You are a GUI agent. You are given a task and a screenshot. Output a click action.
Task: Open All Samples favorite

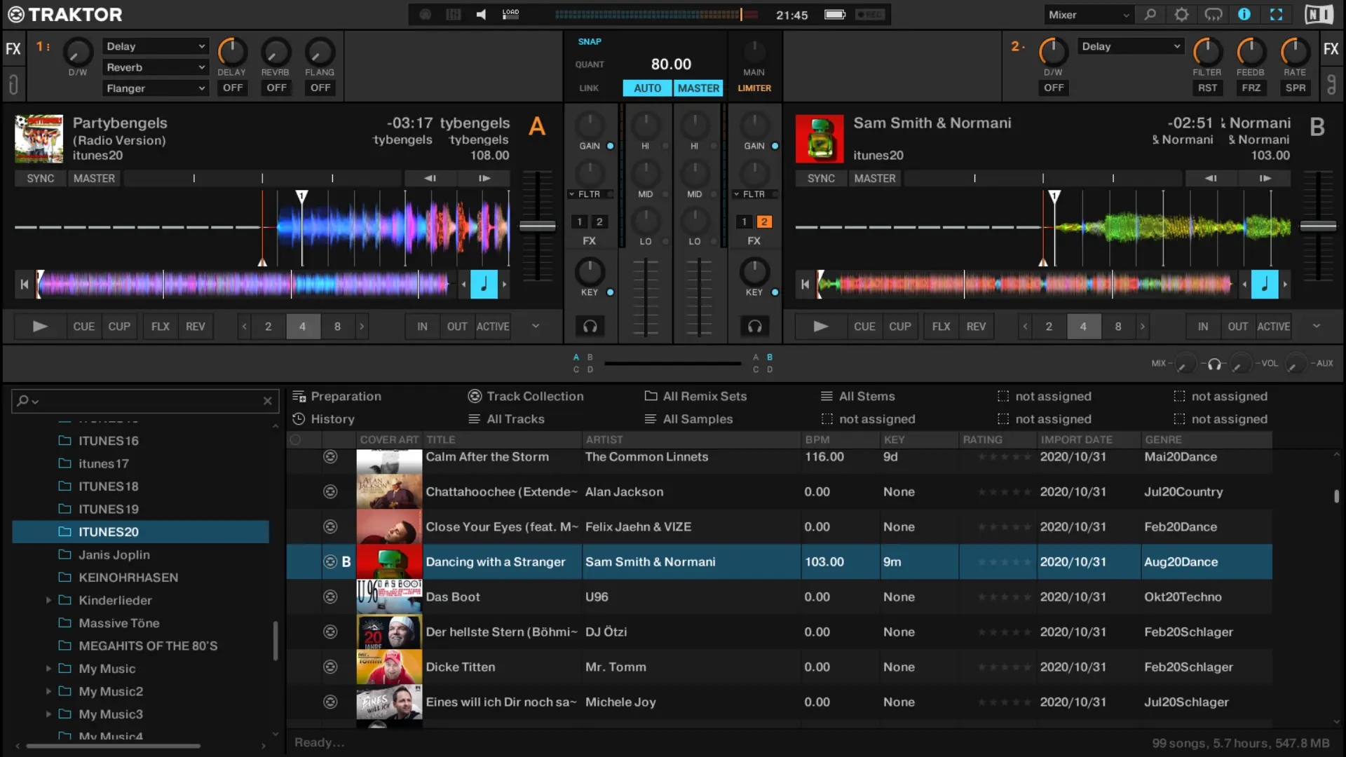pos(688,419)
